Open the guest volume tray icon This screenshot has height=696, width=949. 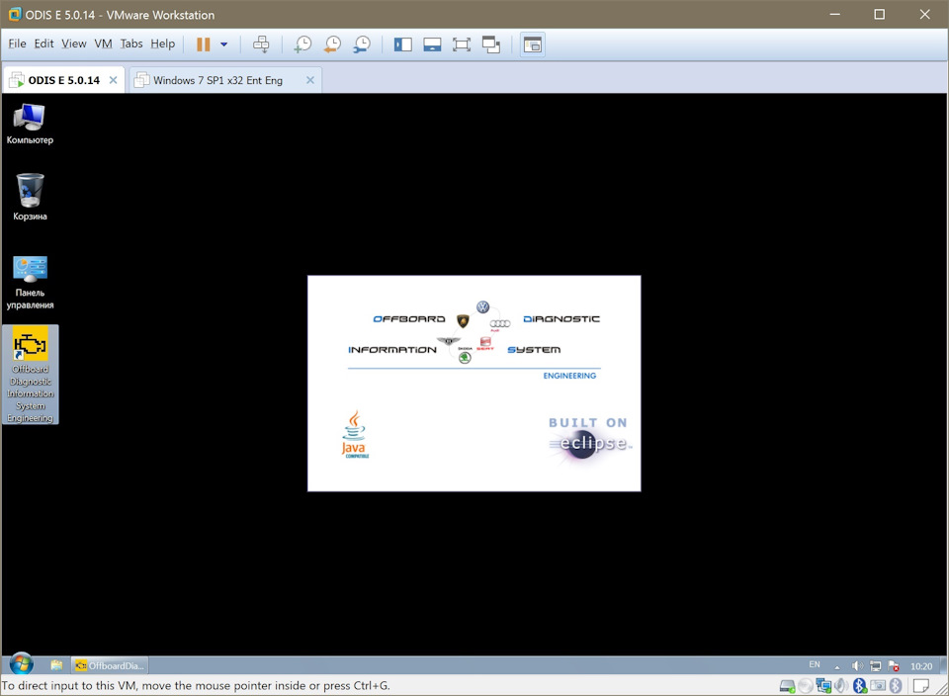pos(857,665)
